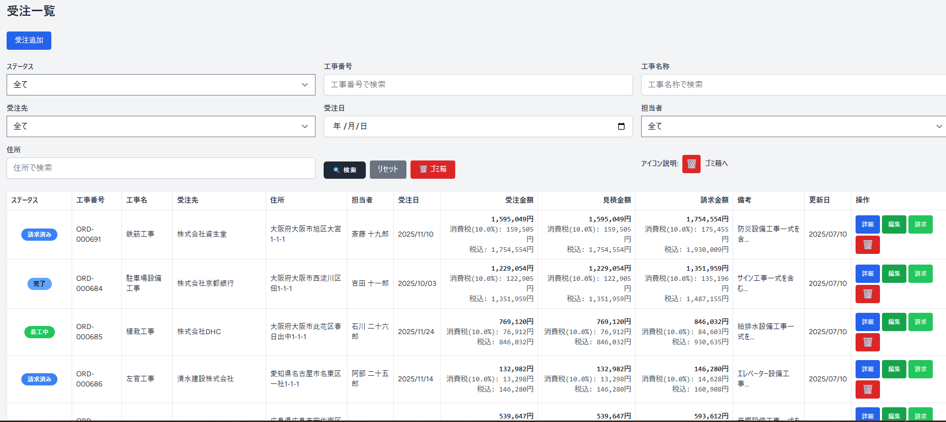Delete order ORD-000684 using trash icon
Screen dimensions: 946x422
(867, 294)
